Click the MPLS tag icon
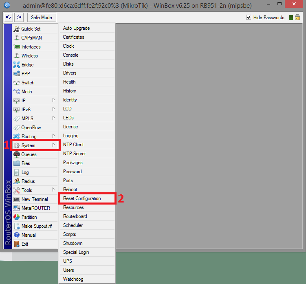306x284 pixels. [17, 119]
